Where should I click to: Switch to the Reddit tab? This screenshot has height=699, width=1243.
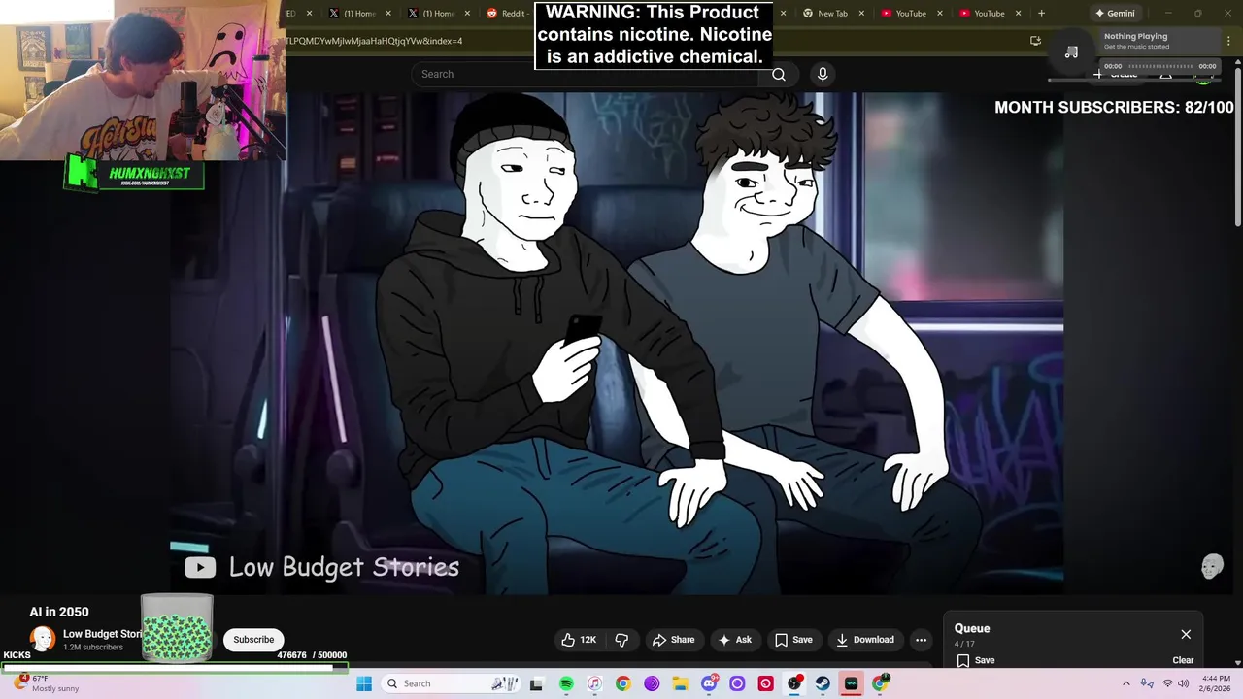[x=508, y=14]
